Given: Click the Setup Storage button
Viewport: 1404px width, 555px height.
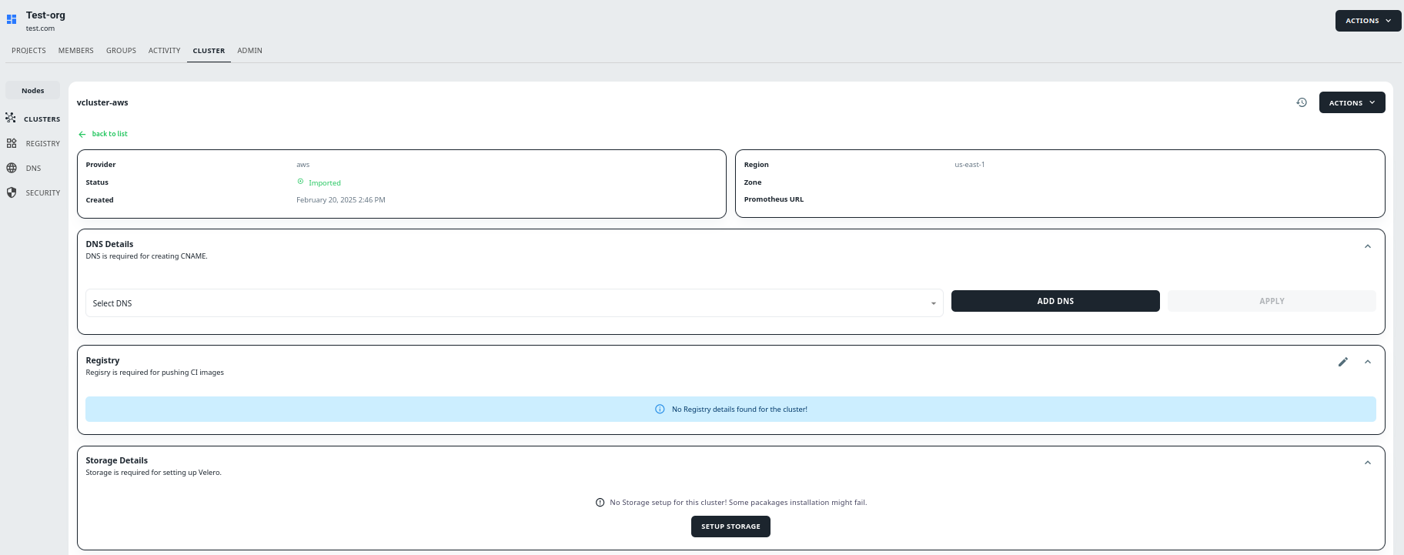Looking at the screenshot, I should 730,527.
